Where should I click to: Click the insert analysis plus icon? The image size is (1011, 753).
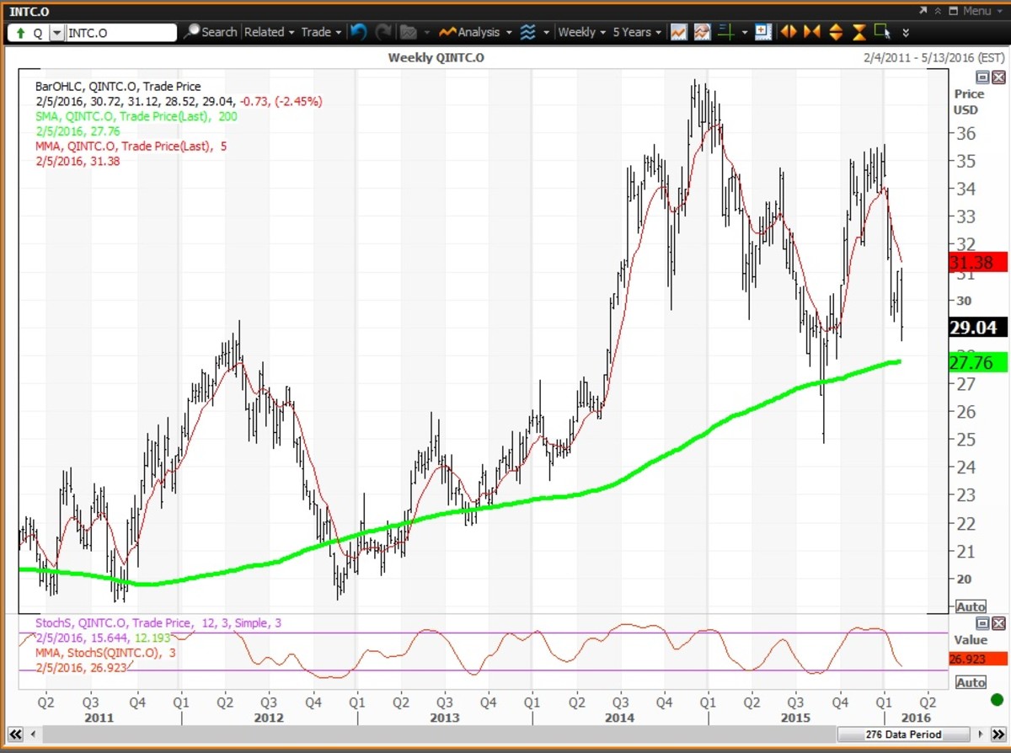[762, 32]
